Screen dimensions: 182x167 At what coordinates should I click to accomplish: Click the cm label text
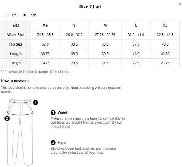(14, 15)
